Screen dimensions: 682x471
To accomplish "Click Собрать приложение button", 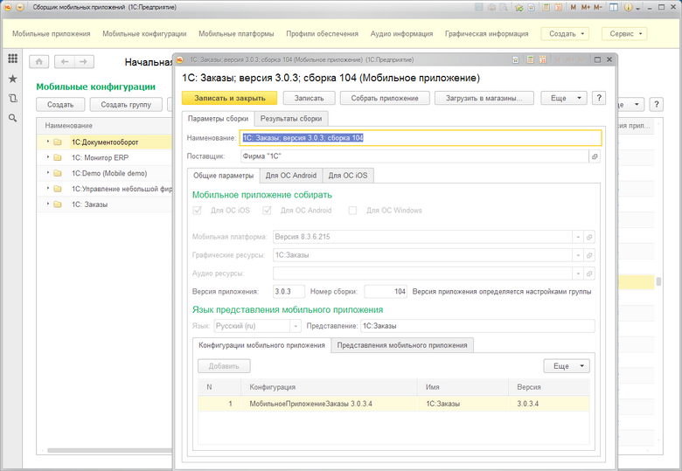I will point(385,98).
